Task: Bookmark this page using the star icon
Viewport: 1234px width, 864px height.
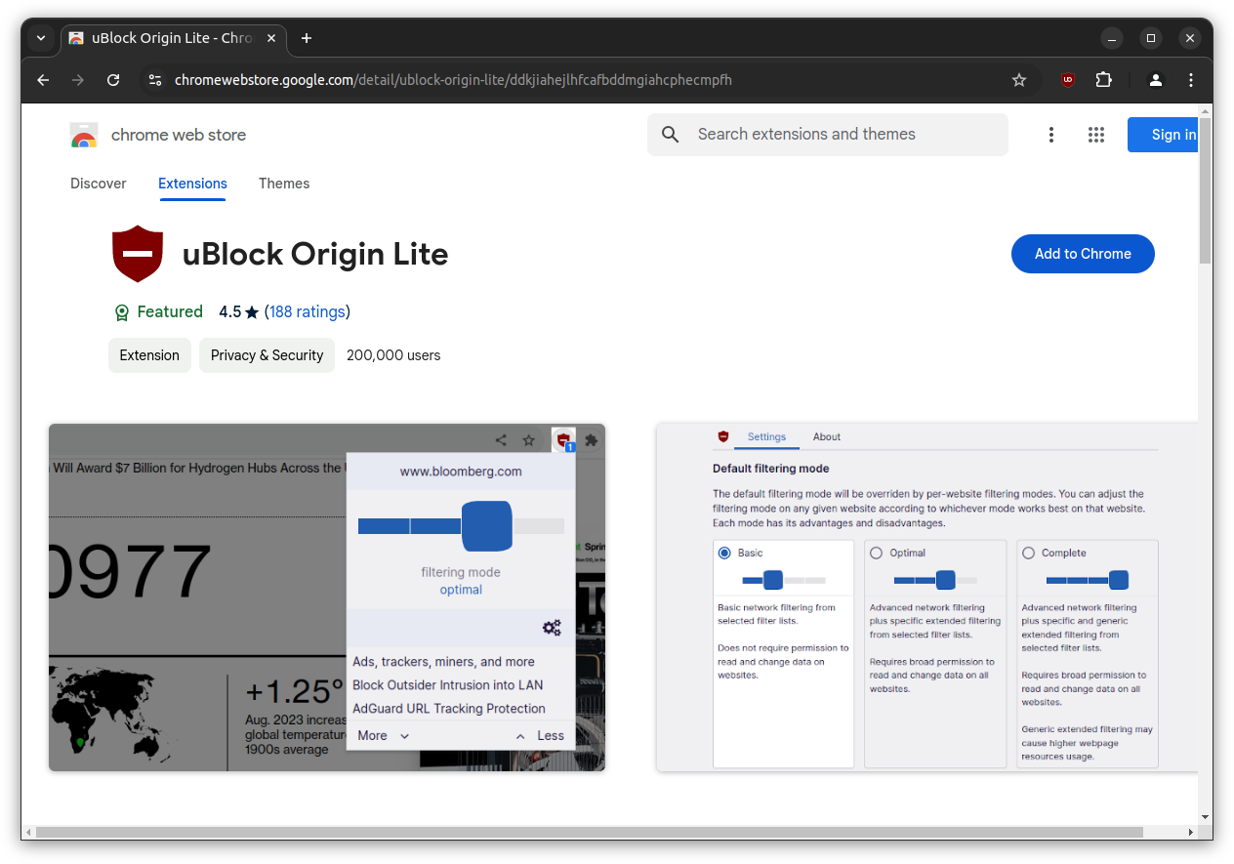Action: 1019,80
